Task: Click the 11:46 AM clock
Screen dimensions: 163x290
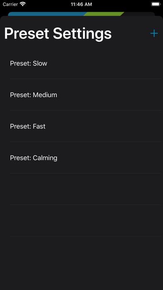Action: (81, 4)
